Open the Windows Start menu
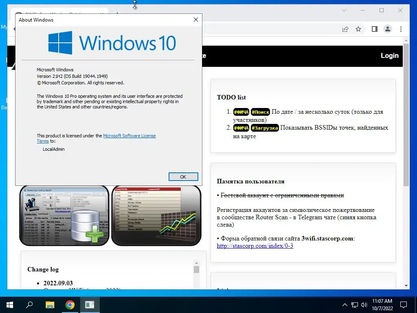The width and height of the screenshot is (417, 313). [x=10, y=305]
